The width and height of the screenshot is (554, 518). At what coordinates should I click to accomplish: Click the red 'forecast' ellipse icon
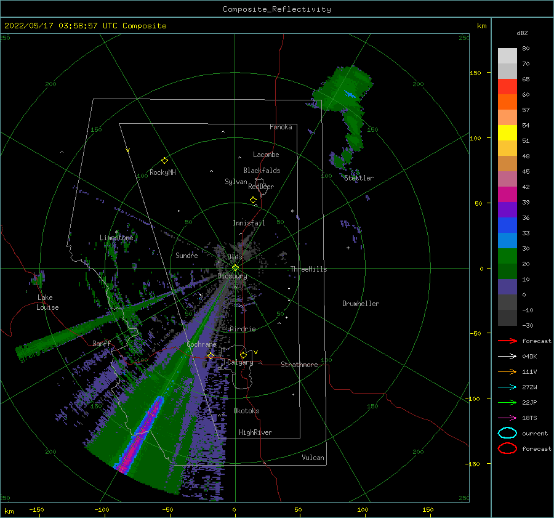point(507,448)
